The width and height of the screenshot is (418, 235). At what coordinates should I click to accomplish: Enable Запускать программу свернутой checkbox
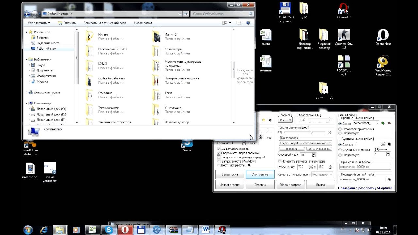(x=219, y=157)
